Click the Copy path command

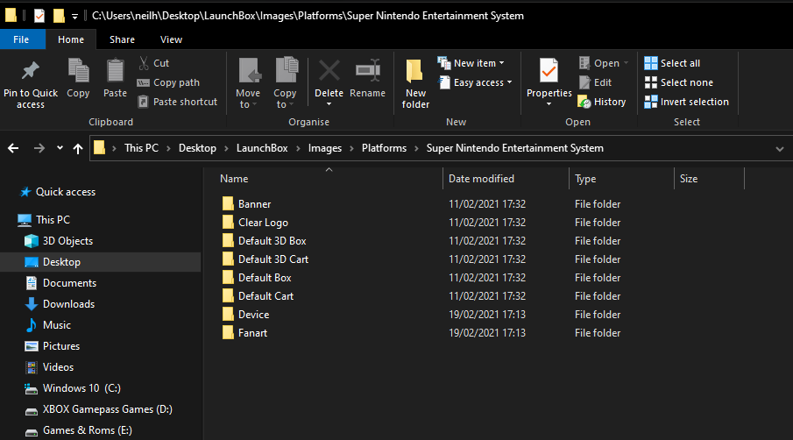tap(169, 82)
